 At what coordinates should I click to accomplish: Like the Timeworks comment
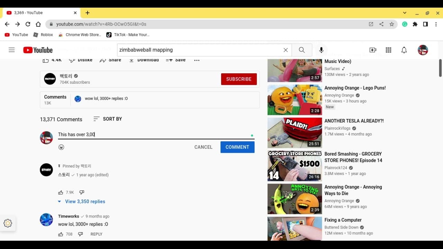point(61,234)
